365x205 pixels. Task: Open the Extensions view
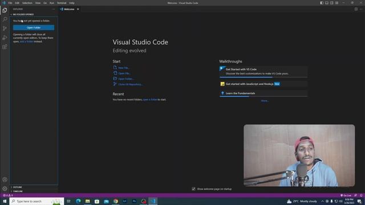click(5, 47)
